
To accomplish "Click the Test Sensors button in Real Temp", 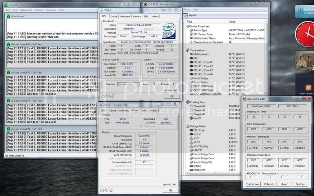I will pos(252,184).
